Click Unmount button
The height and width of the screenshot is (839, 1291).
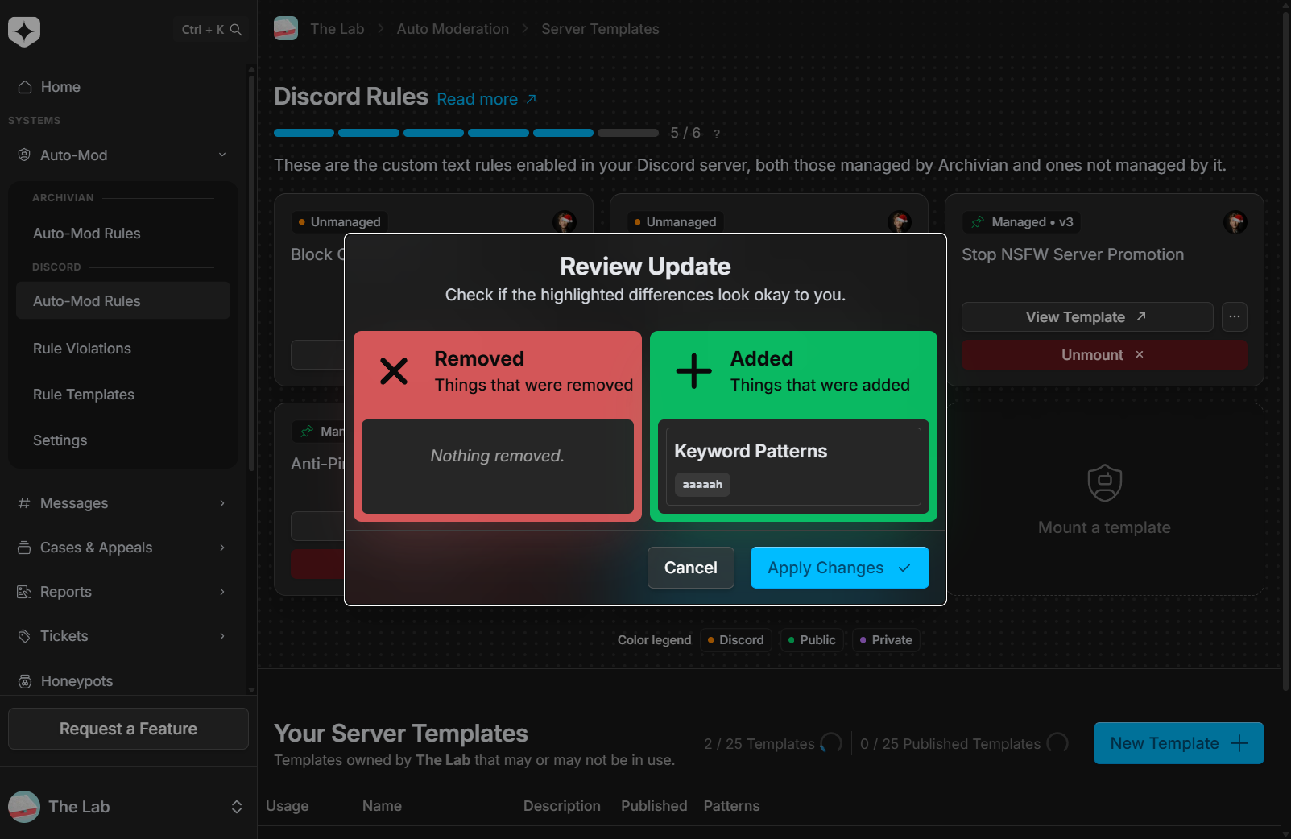1104,355
